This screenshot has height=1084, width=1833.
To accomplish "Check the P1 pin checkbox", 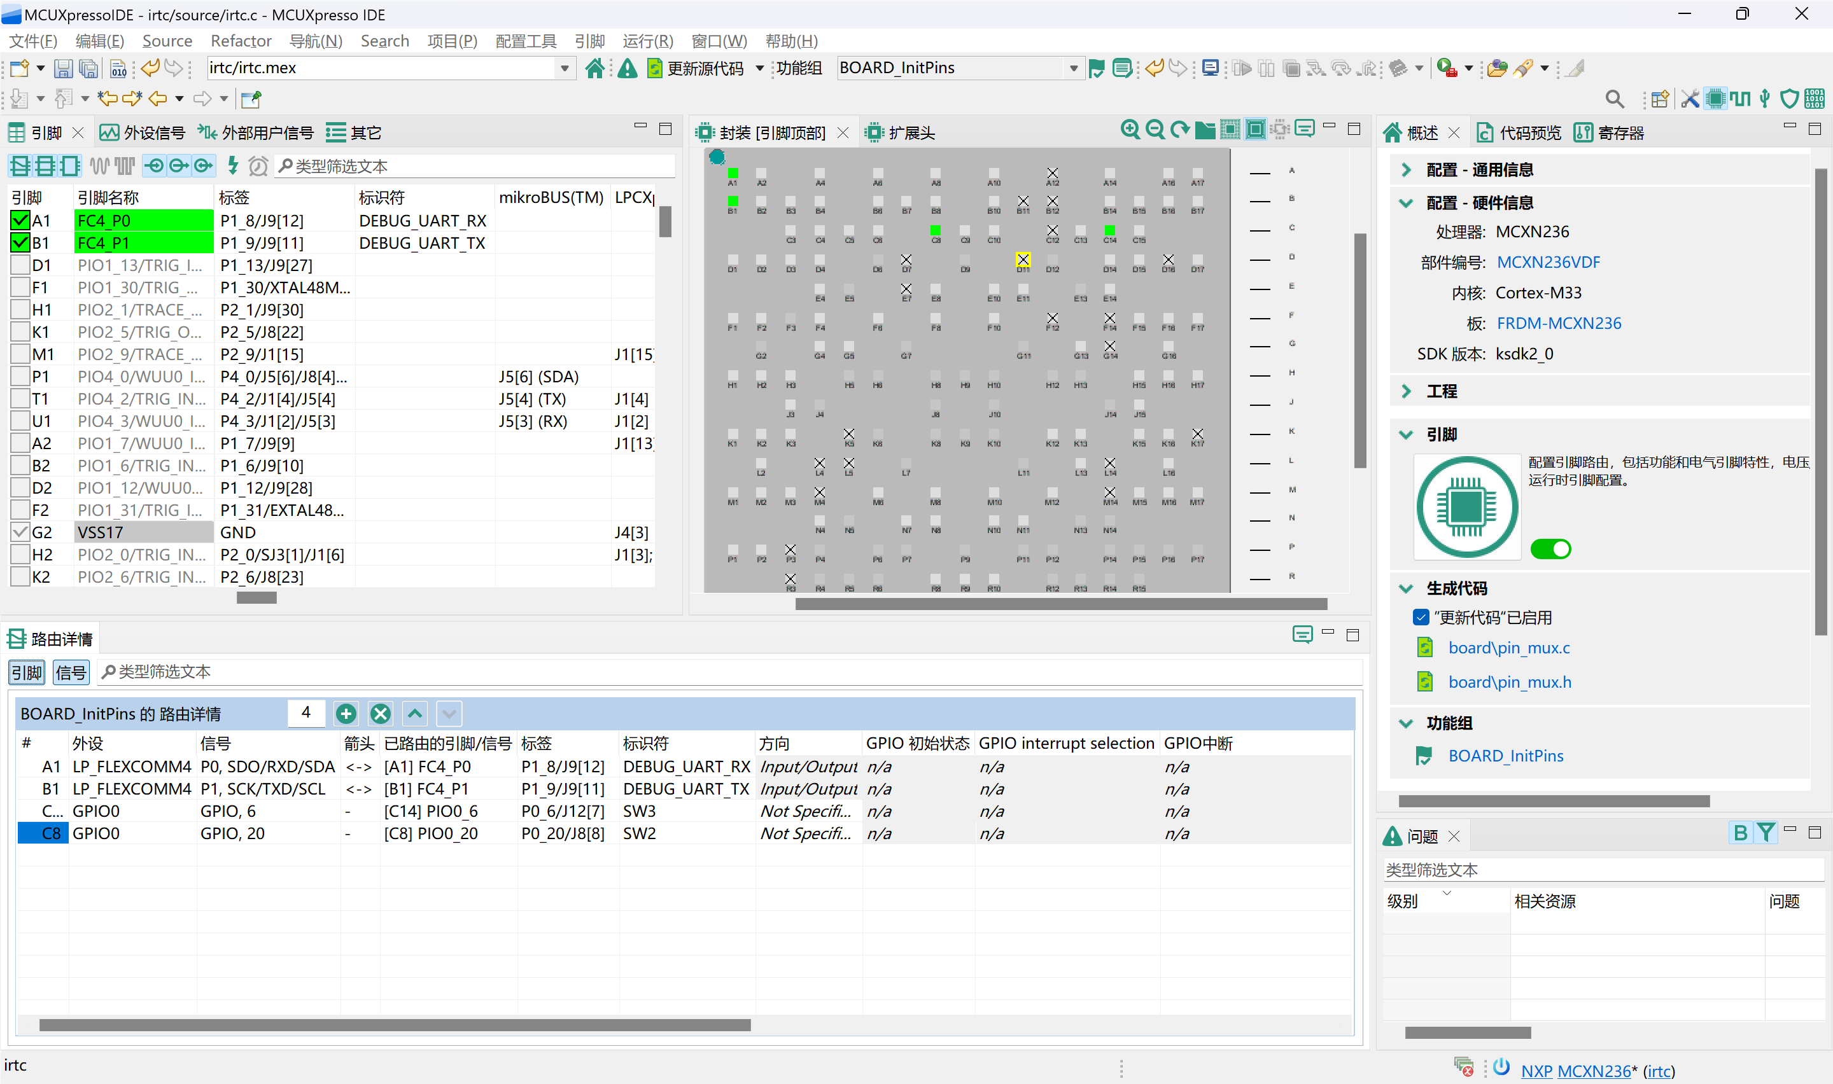I will 20,376.
